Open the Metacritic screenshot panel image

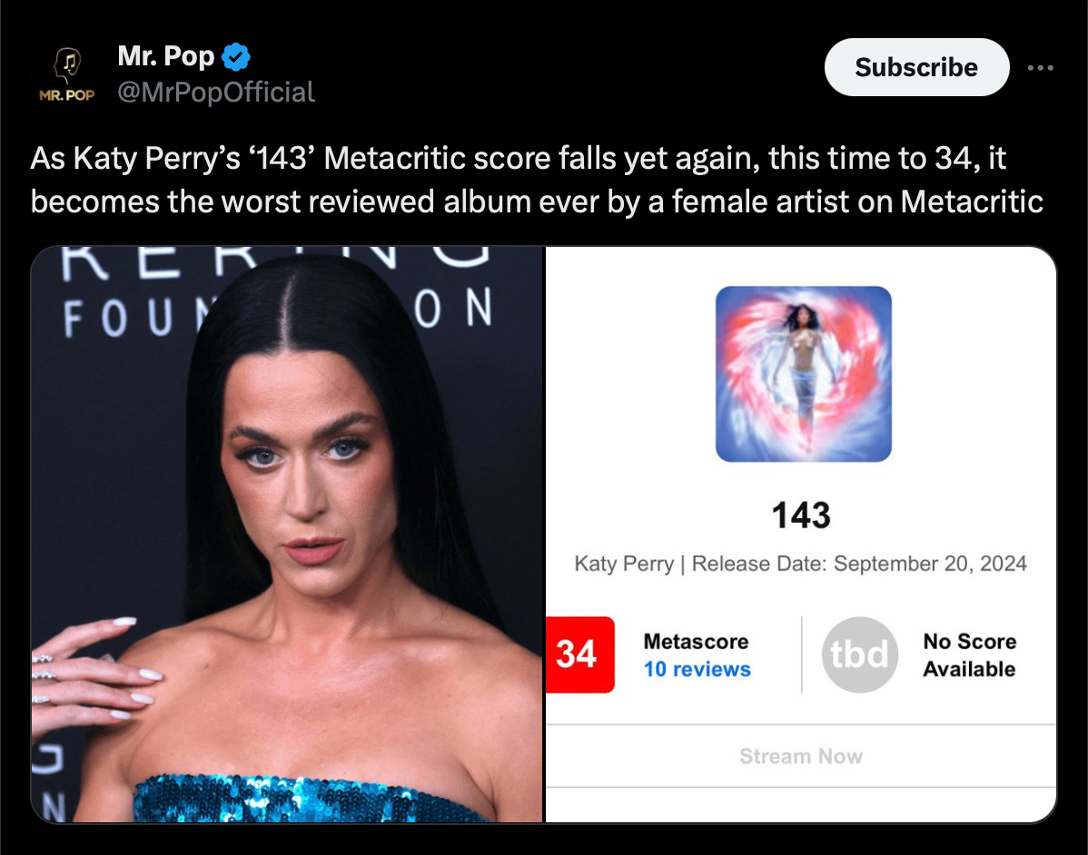point(801,535)
